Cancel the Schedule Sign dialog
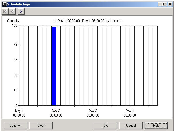The width and height of the screenshot is (174, 131). point(131,126)
